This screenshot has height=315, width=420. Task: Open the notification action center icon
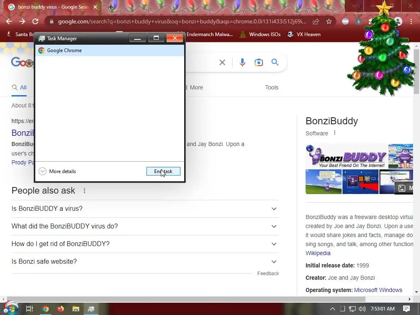point(406,309)
